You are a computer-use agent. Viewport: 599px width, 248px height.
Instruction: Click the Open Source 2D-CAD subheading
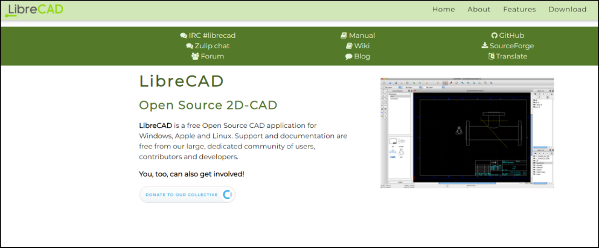click(x=208, y=105)
